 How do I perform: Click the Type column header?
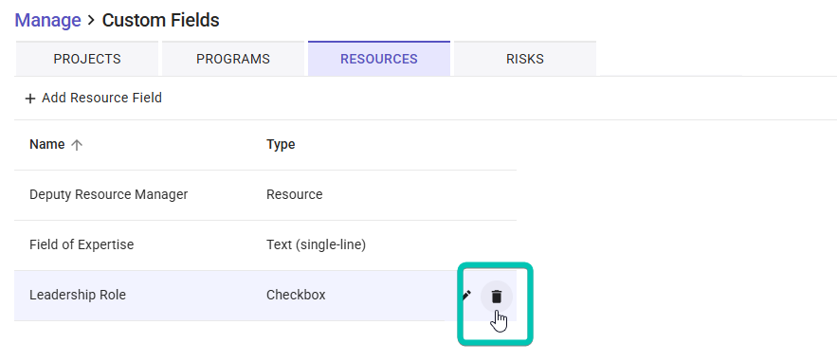point(281,145)
